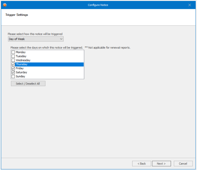
Task: Enable the Tuesday checkbox
Action: coord(13,56)
